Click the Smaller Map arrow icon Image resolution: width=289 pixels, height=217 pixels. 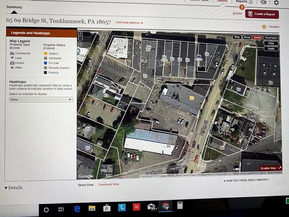(x=280, y=168)
